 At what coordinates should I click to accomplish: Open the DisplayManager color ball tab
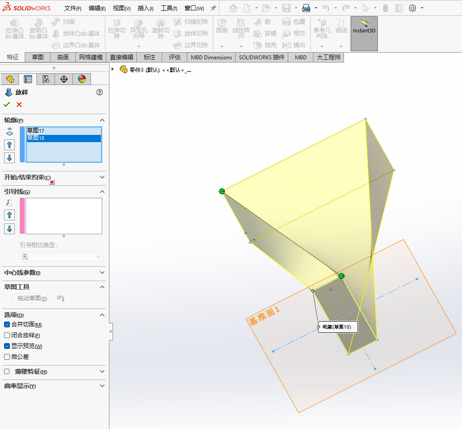click(82, 80)
